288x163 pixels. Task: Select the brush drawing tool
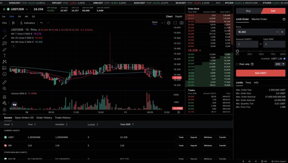click(4, 49)
